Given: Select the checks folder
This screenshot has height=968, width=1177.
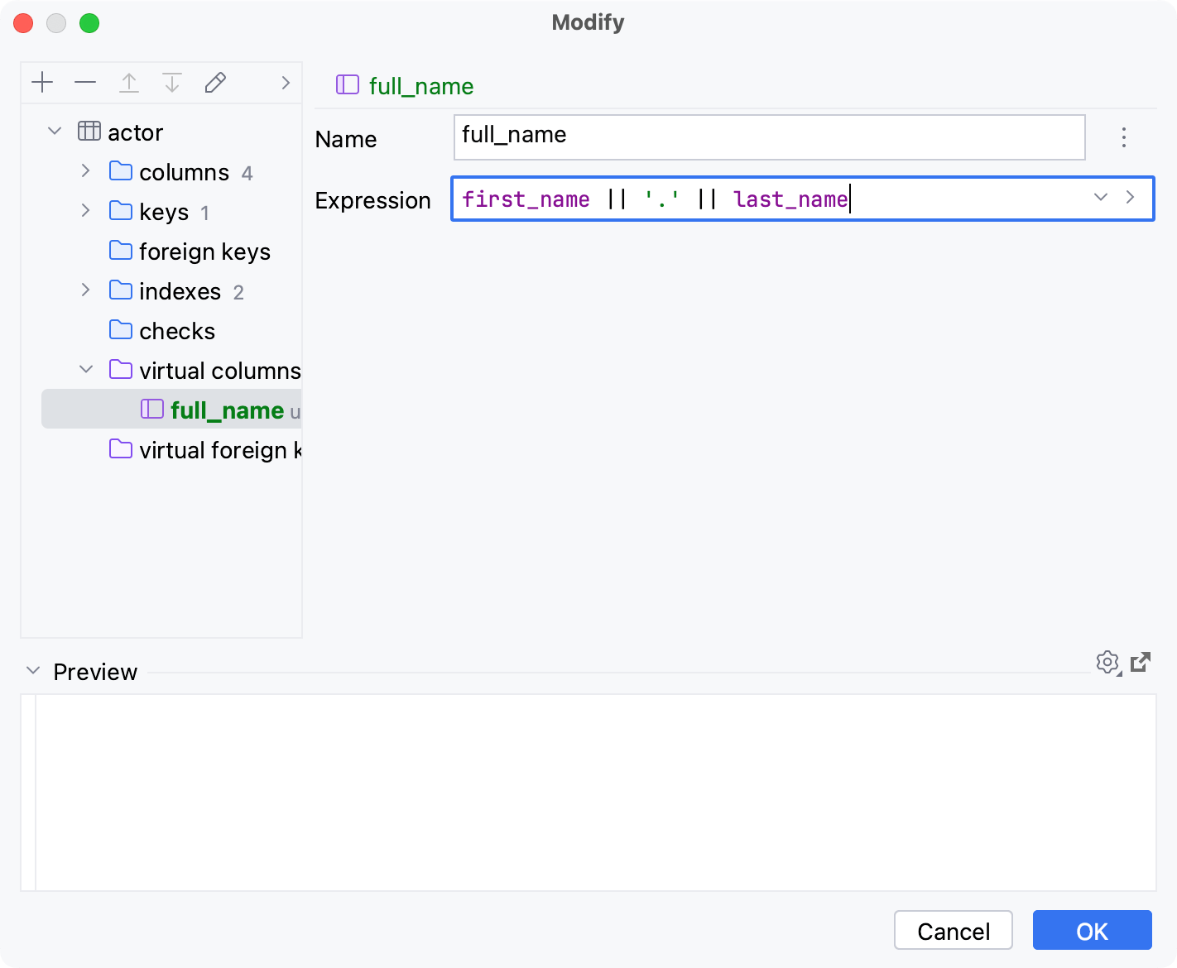Looking at the screenshot, I should click(178, 330).
